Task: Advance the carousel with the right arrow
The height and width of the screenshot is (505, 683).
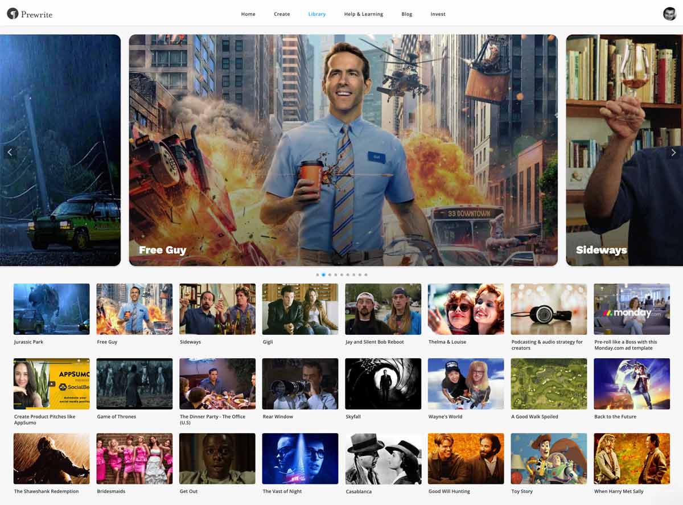Action: point(673,152)
